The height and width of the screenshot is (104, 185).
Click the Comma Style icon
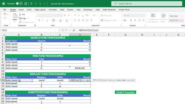point(135,20)
